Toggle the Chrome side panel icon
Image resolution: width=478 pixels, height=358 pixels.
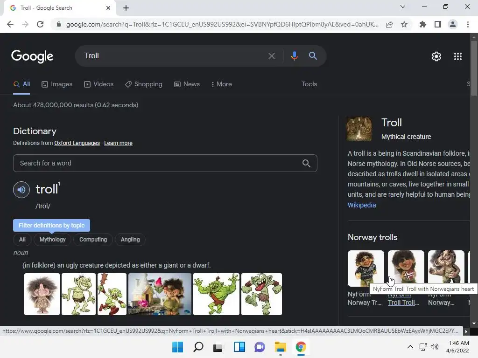(x=438, y=24)
